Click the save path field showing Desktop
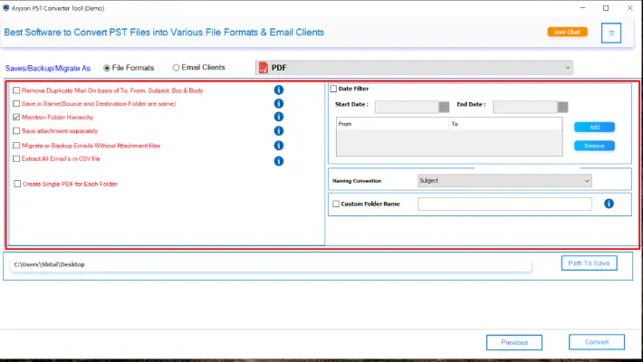643x362 pixels. [x=271, y=264]
